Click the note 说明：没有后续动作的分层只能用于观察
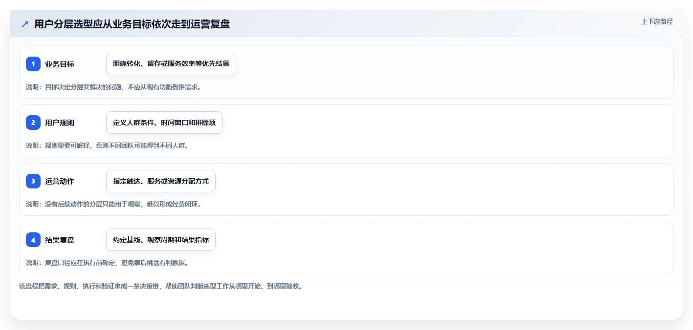The height and width of the screenshot is (330, 693). (x=113, y=204)
